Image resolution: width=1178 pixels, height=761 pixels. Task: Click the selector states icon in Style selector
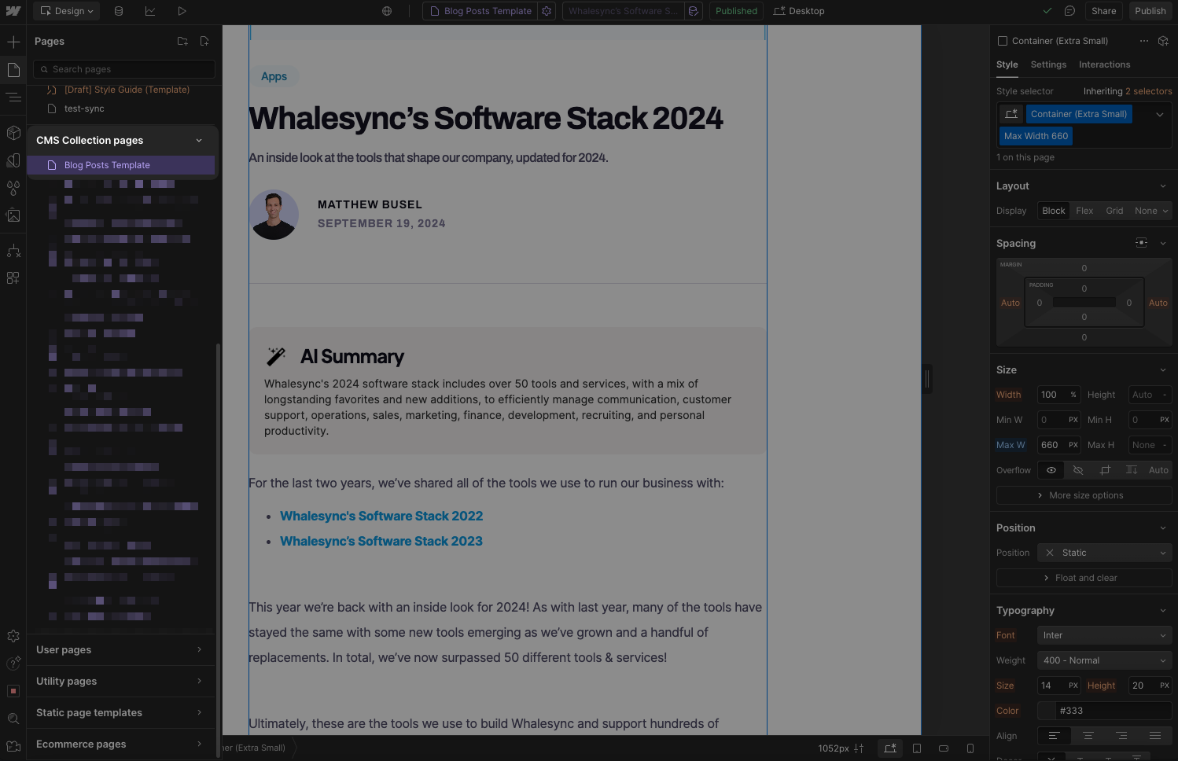click(1011, 114)
